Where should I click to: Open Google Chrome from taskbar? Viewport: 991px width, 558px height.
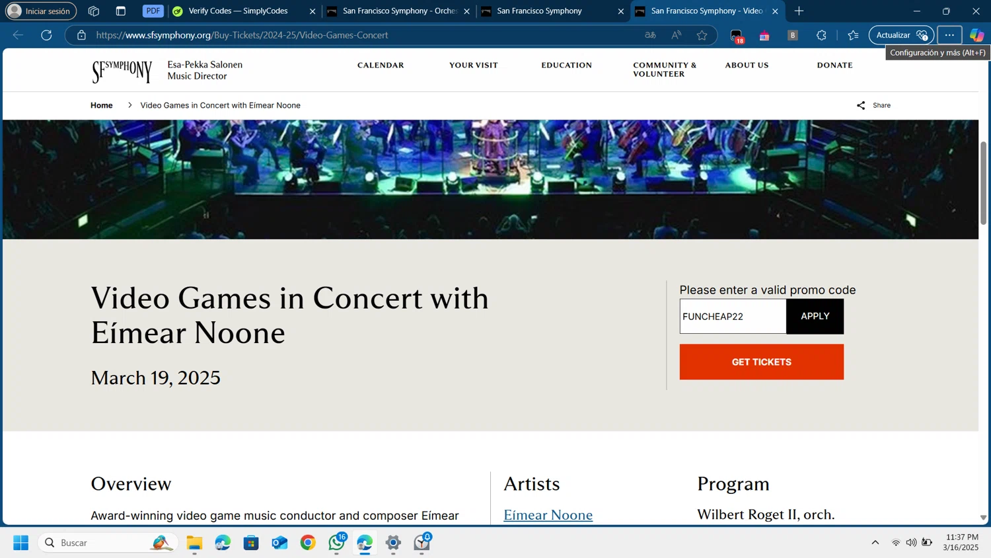click(x=308, y=543)
